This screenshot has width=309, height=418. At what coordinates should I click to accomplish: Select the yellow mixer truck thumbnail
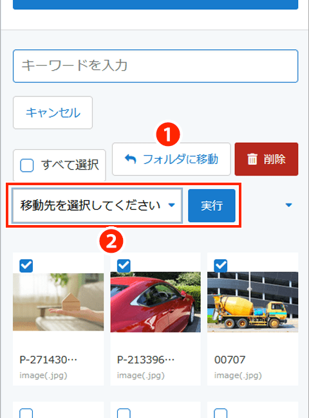pyautogui.click(x=253, y=302)
